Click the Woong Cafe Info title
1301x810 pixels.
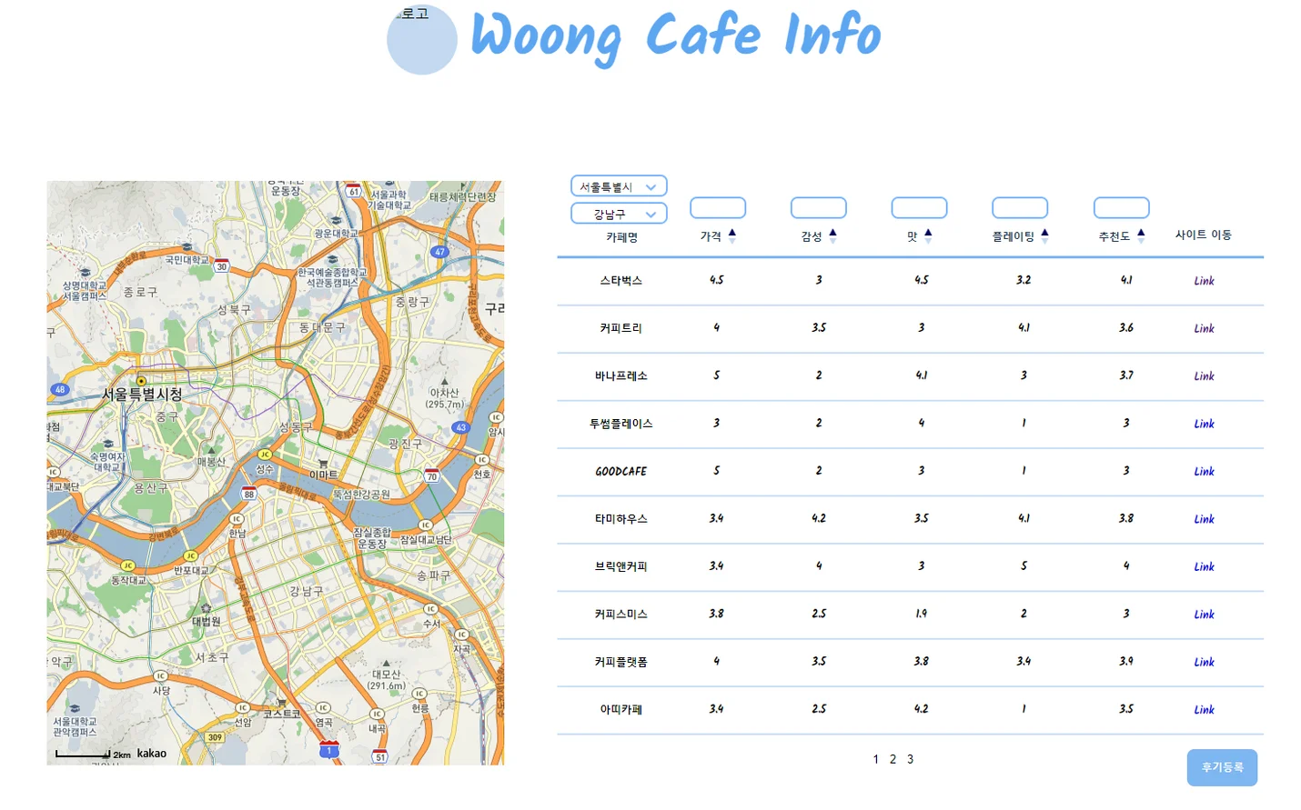click(x=676, y=36)
